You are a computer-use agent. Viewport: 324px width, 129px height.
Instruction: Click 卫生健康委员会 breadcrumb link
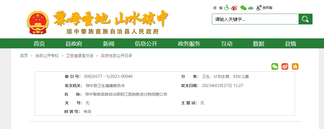pos(80,56)
